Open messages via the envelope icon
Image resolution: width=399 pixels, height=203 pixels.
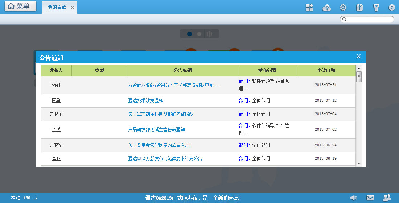[370, 198]
